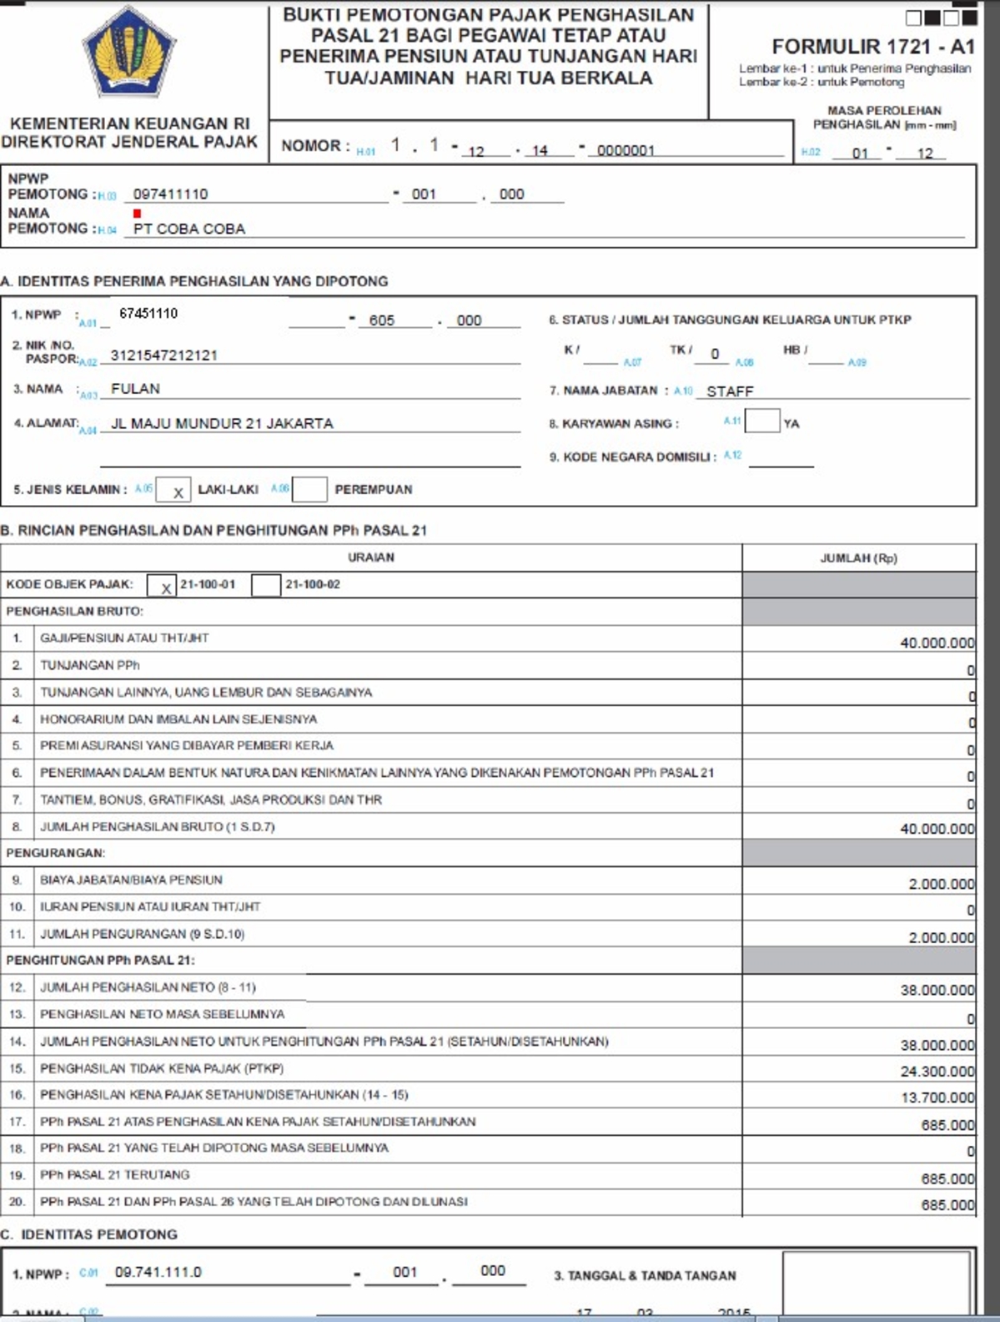Click the BIAYA JABATAN amount 2.000.000

point(859,883)
